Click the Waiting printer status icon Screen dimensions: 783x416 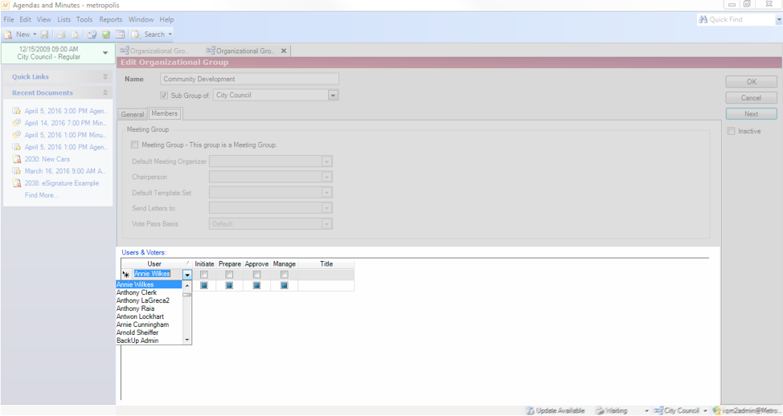600,410
